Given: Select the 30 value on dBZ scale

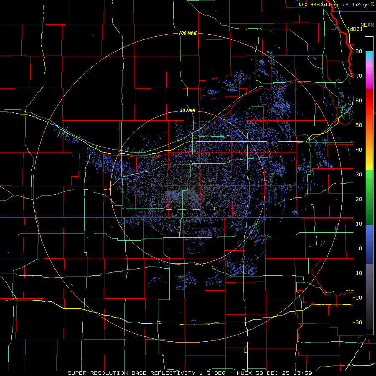Looking at the screenshot, I should (359, 174).
